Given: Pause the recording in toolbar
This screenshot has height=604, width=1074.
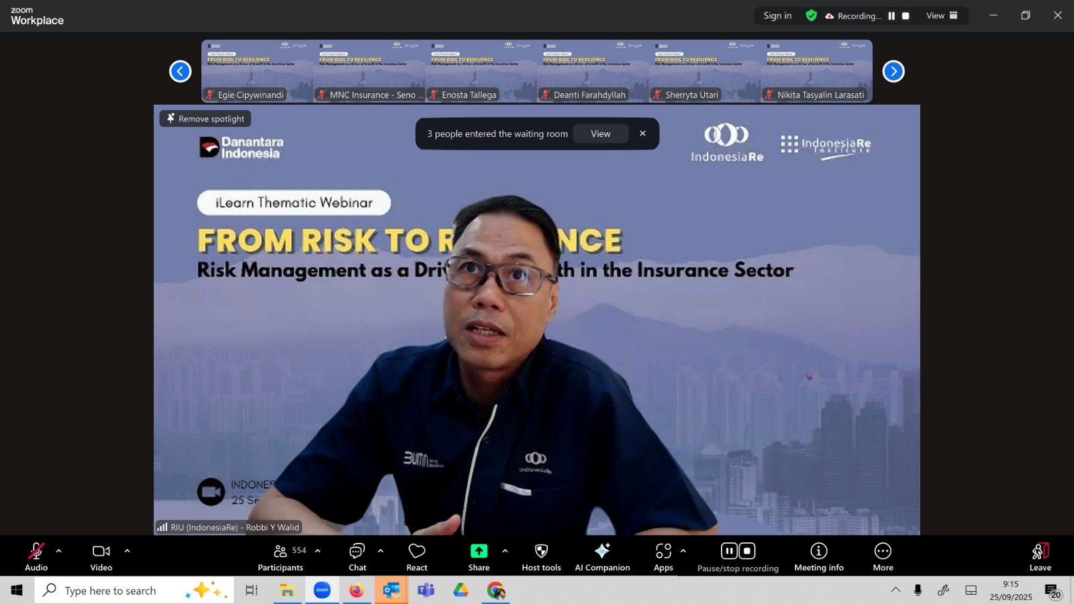Looking at the screenshot, I should (x=729, y=551).
